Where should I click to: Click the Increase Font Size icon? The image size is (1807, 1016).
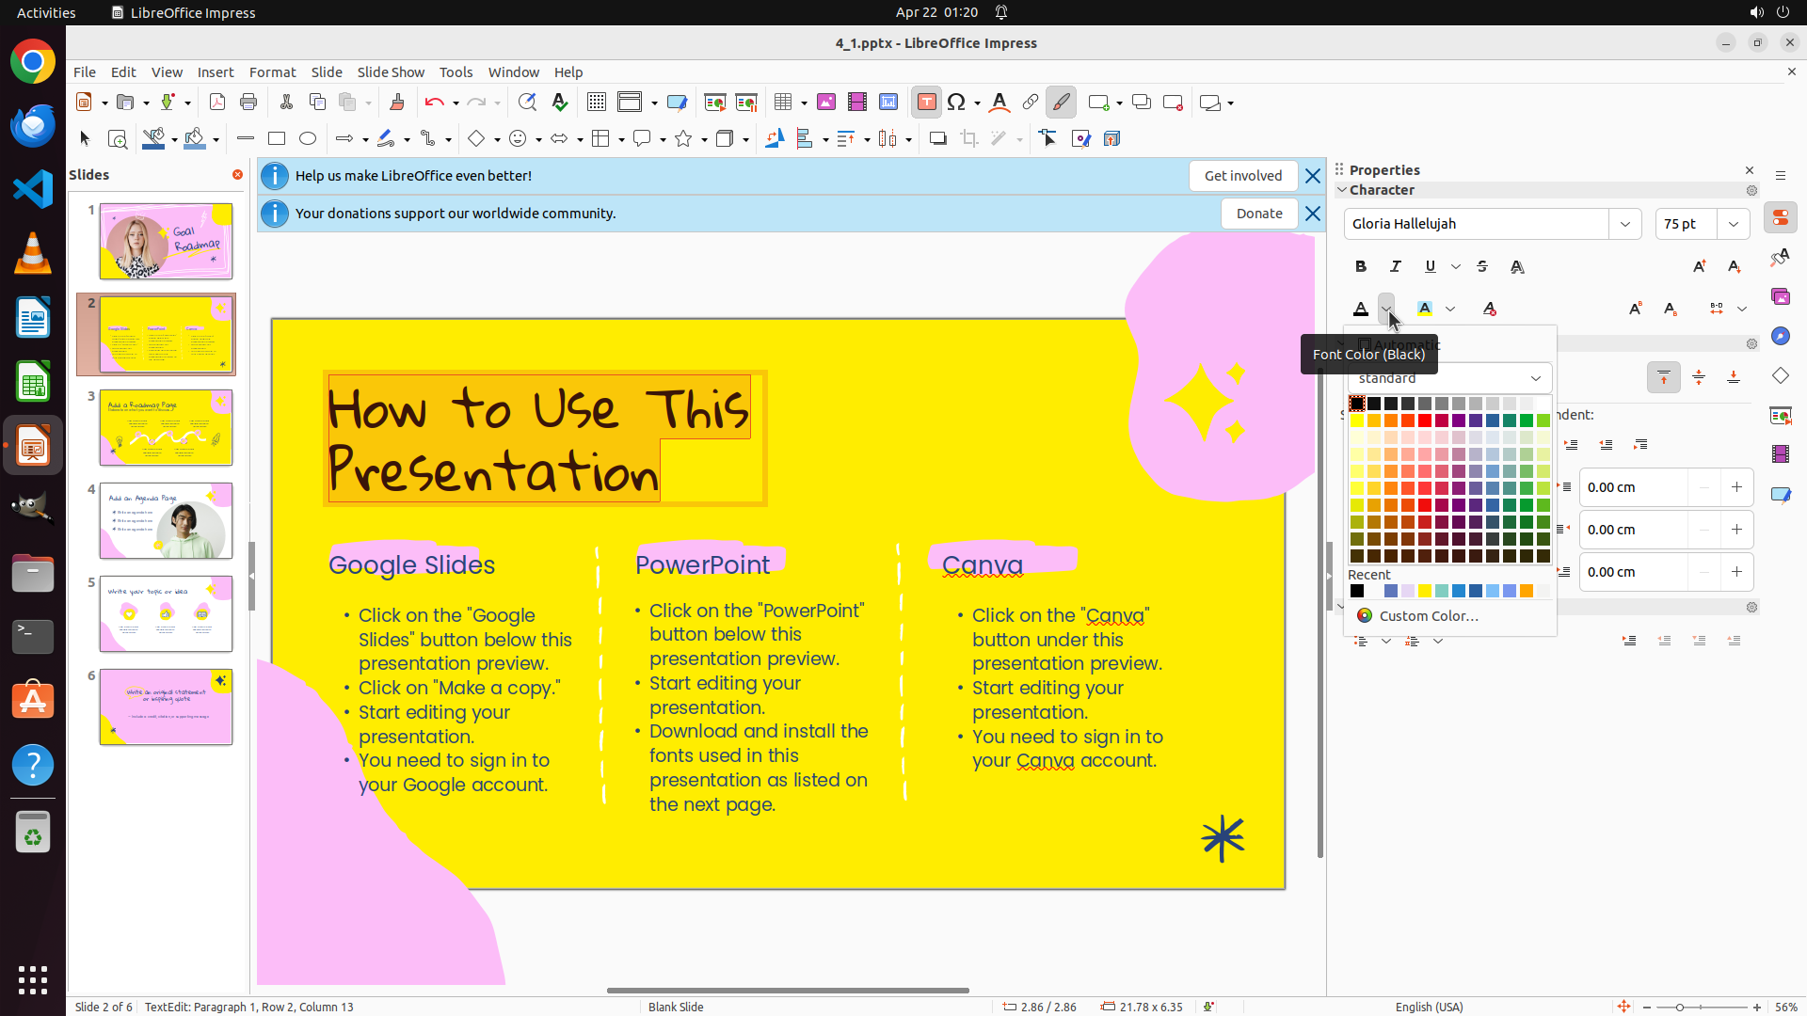click(x=1699, y=267)
